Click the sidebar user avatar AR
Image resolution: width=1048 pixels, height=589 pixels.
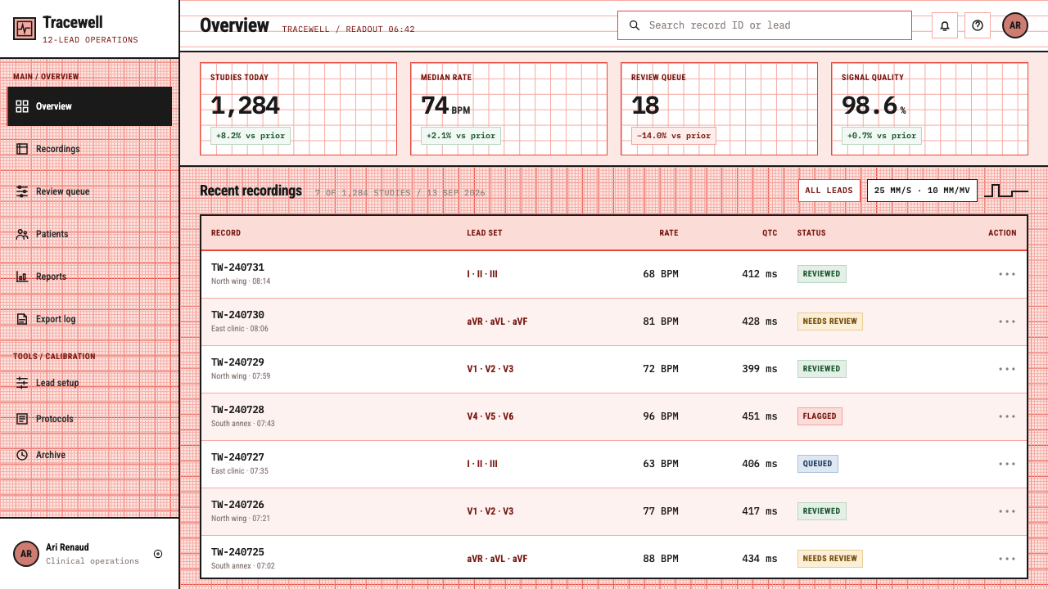point(26,554)
